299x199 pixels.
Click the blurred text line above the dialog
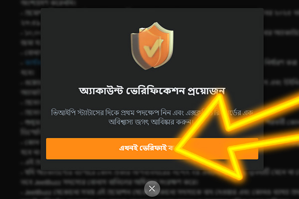[x=49, y=2]
